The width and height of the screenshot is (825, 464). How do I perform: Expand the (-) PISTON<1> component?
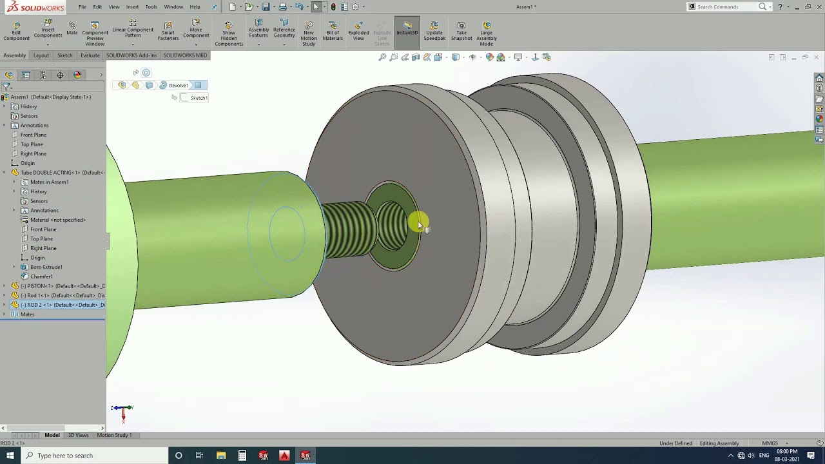coord(5,286)
